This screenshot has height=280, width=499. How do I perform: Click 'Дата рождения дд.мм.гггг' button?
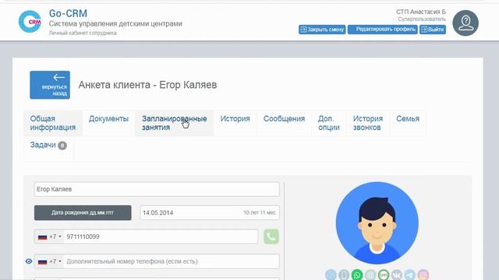tap(83, 212)
